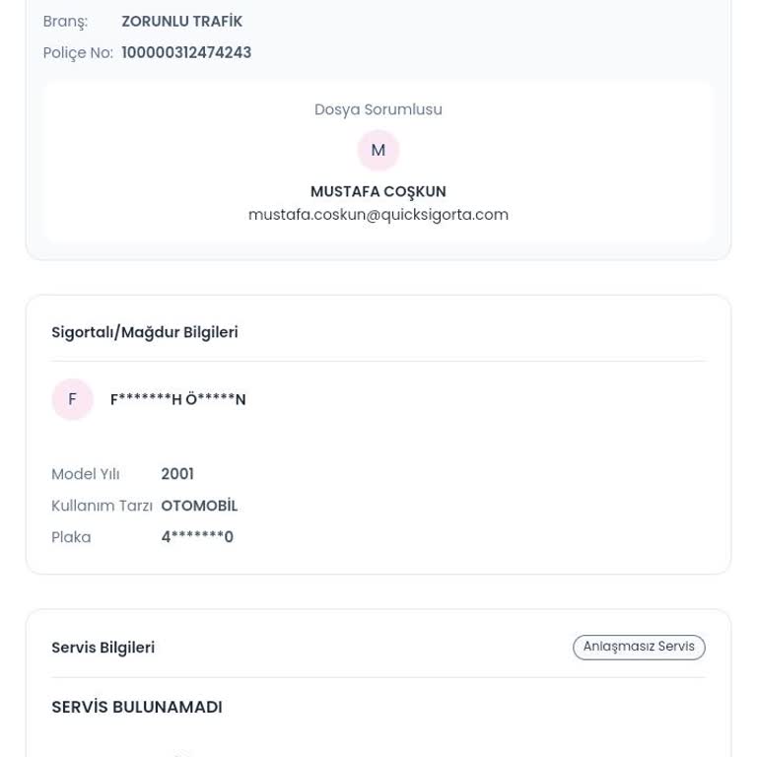
Task: Click the Anlaşmasız Servis badge
Action: 639,647
